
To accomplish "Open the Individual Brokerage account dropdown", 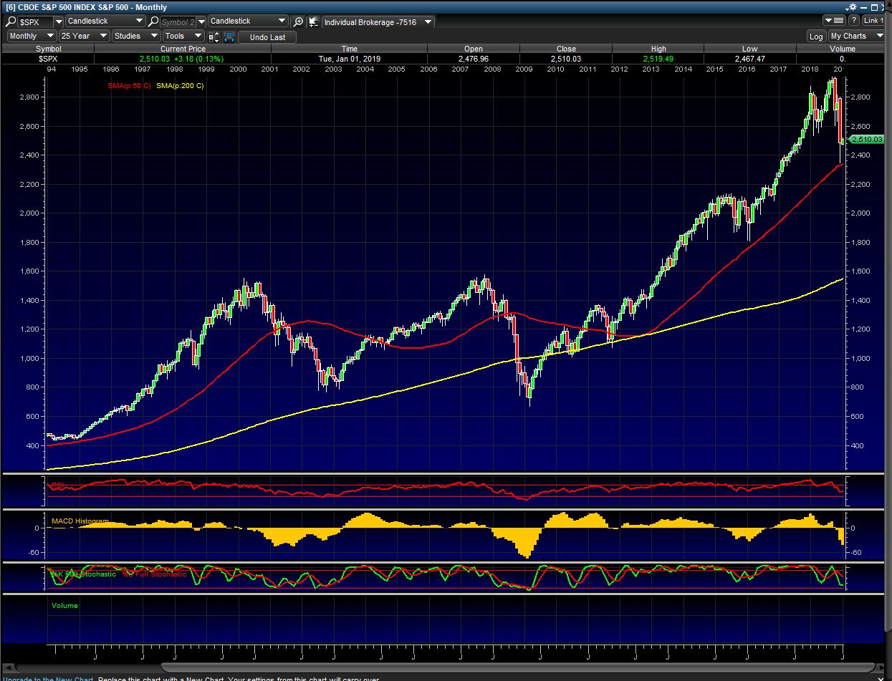I will [378, 22].
